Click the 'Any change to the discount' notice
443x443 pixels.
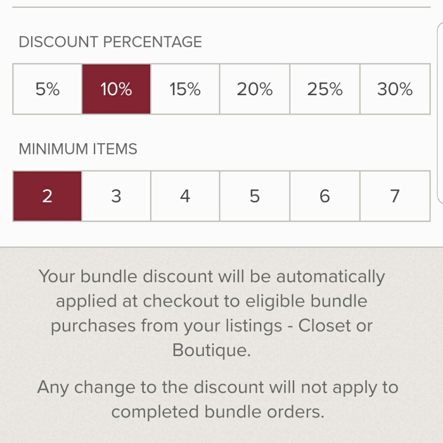click(x=218, y=387)
